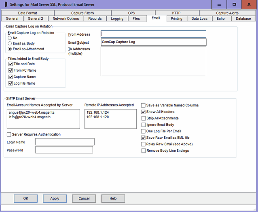Click the To Addresses text area
This screenshot has width=258, height=212.
[x=153, y=61]
